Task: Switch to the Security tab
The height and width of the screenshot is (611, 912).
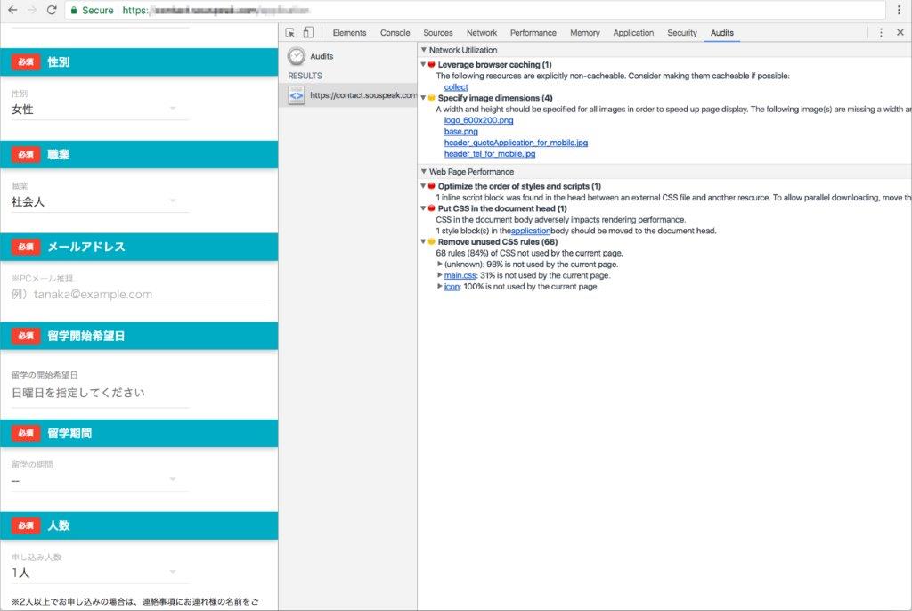Action: [682, 33]
